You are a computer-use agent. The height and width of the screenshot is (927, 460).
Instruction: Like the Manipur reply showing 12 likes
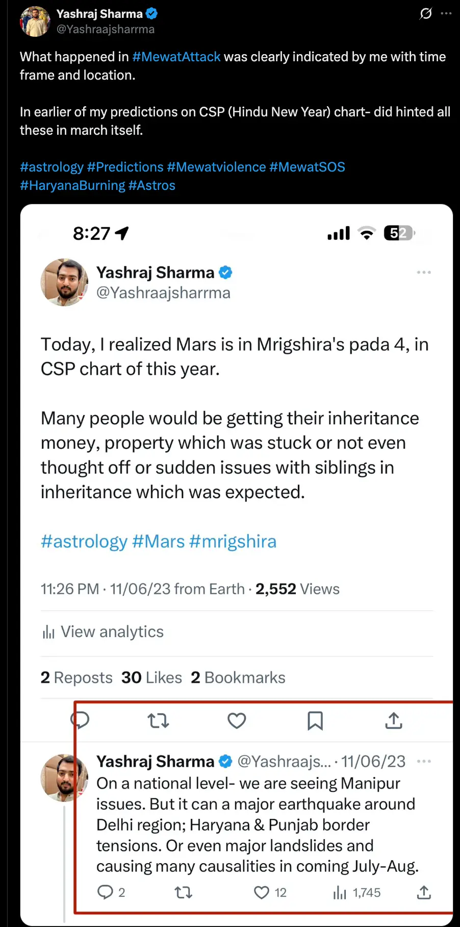262,892
